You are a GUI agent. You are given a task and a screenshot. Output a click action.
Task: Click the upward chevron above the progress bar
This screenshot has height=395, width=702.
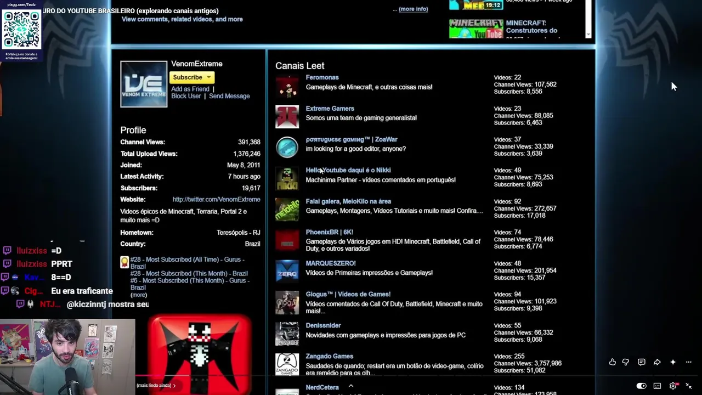click(x=351, y=386)
